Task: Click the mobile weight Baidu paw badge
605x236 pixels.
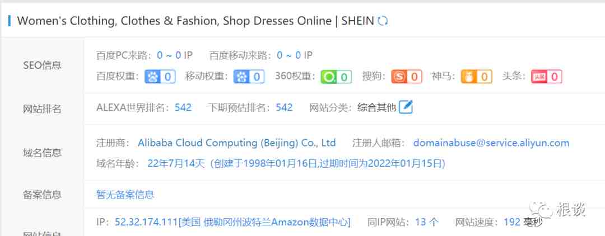Action: click(x=249, y=77)
